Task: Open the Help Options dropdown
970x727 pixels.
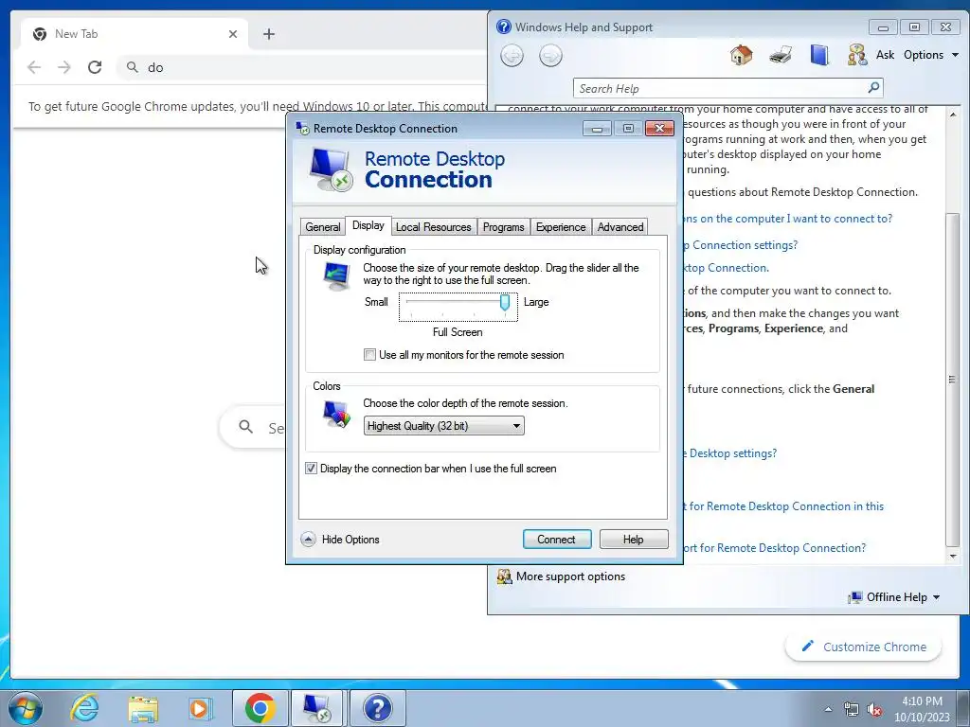Action: (x=930, y=55)
